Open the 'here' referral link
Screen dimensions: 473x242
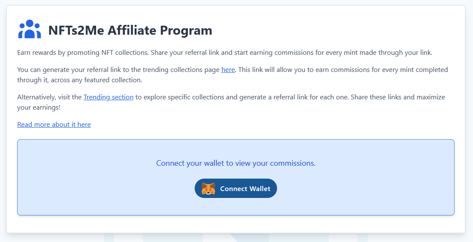(228, 70)
